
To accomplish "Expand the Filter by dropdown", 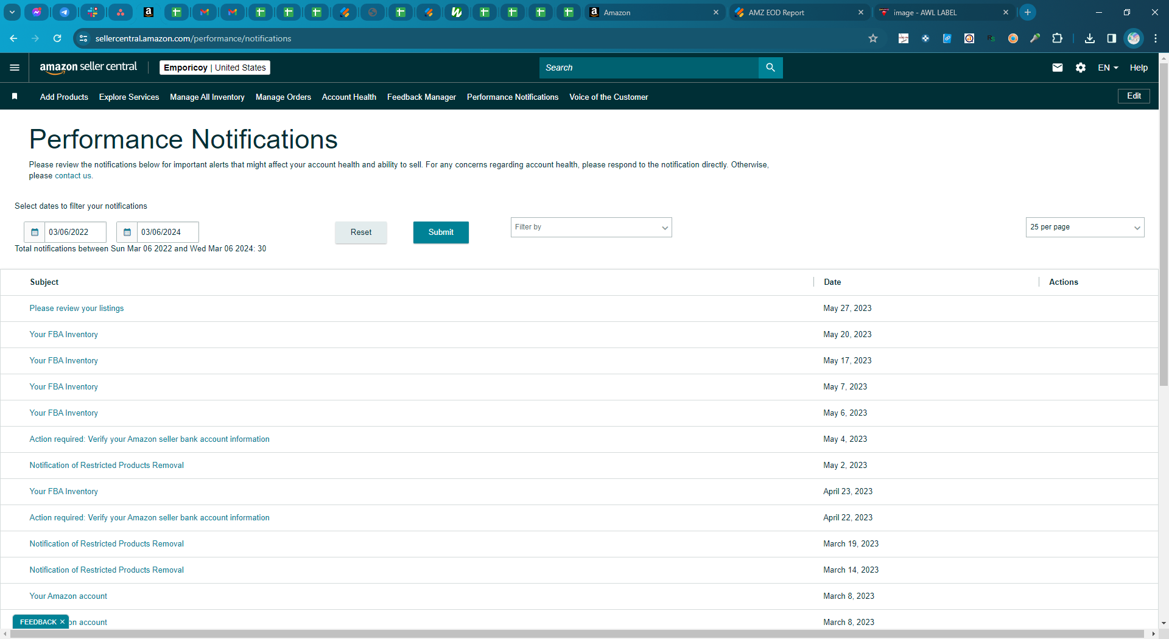I will point(591,227).
